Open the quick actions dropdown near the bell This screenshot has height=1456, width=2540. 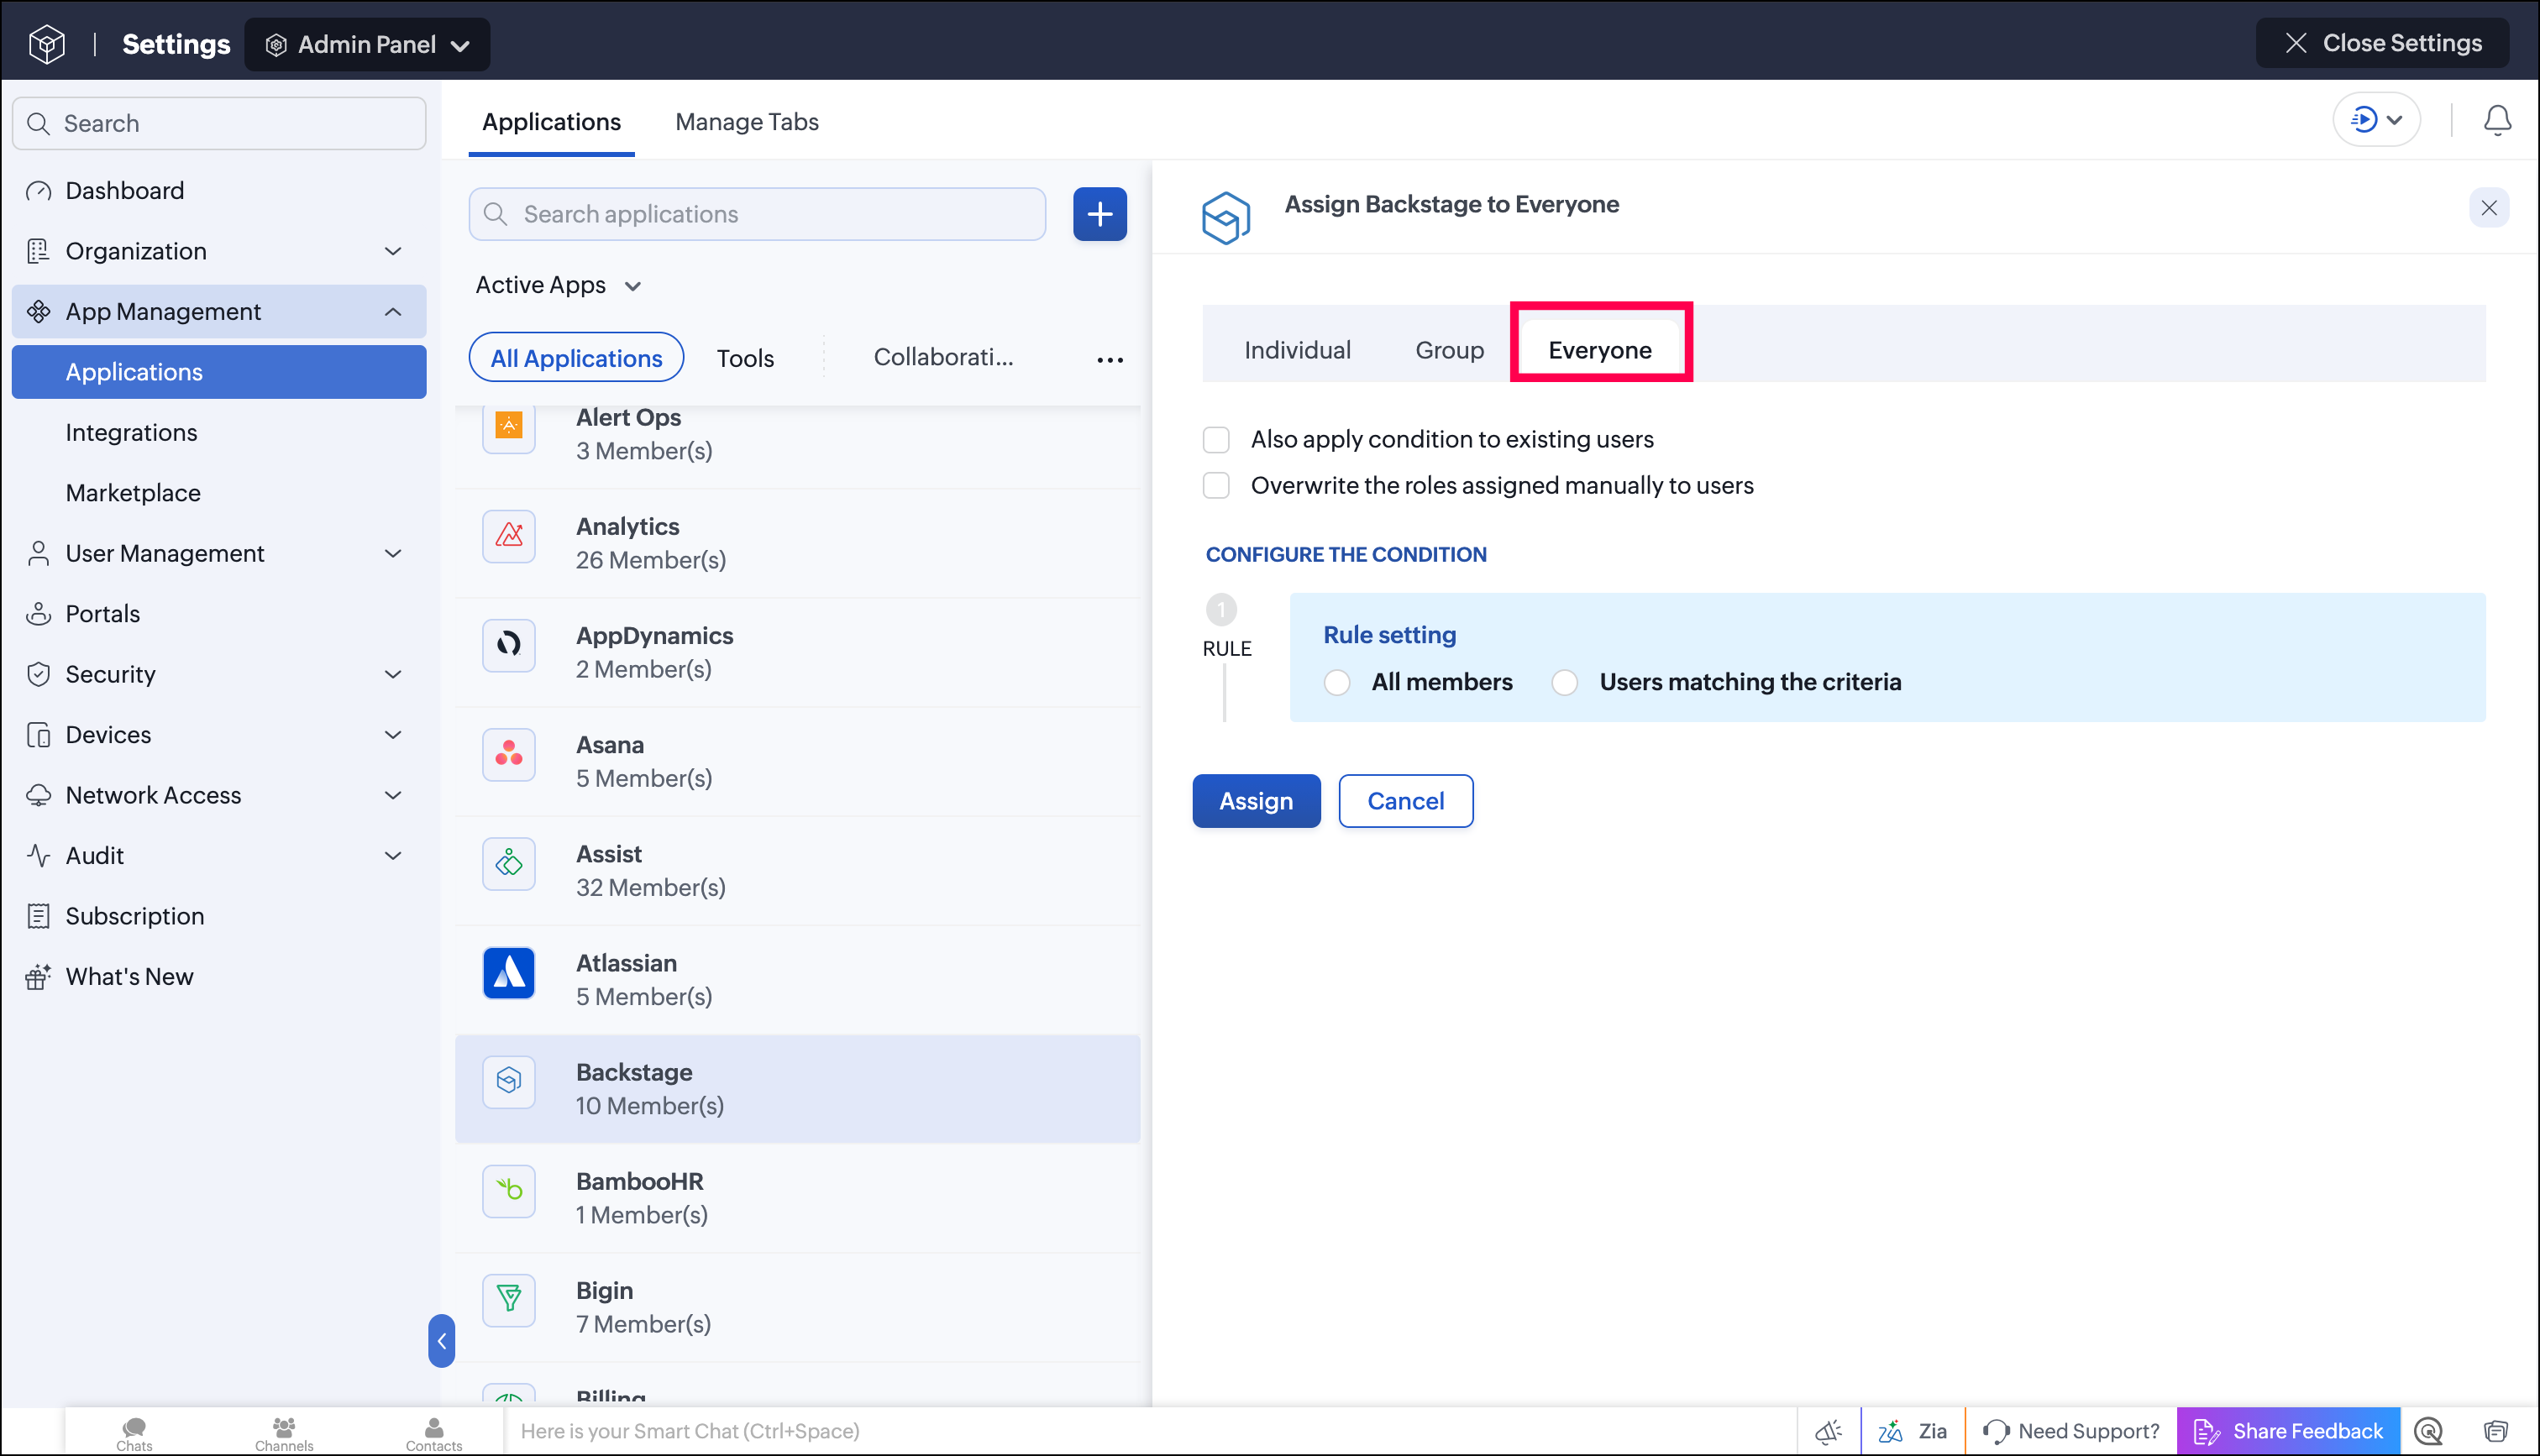(2376, 120)
